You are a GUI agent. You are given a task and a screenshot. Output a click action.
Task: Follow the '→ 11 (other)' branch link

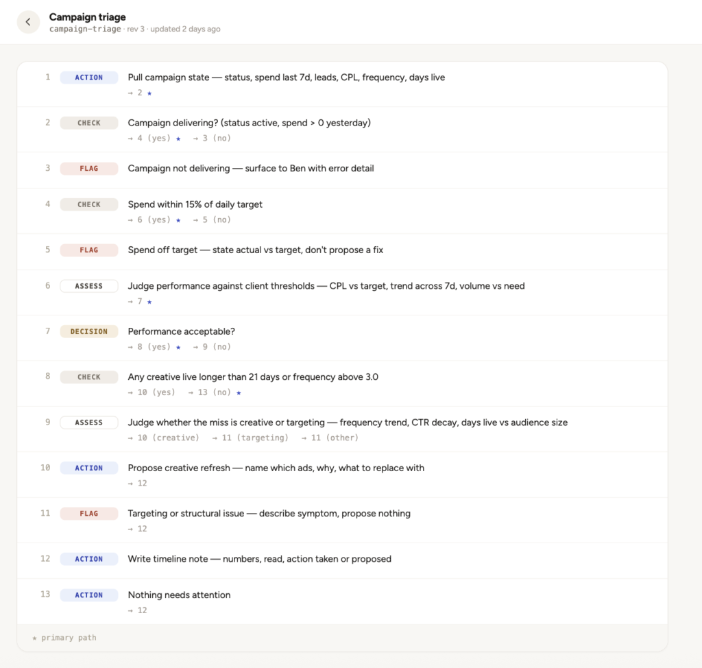pyautogui.click(x=330, y=438)
